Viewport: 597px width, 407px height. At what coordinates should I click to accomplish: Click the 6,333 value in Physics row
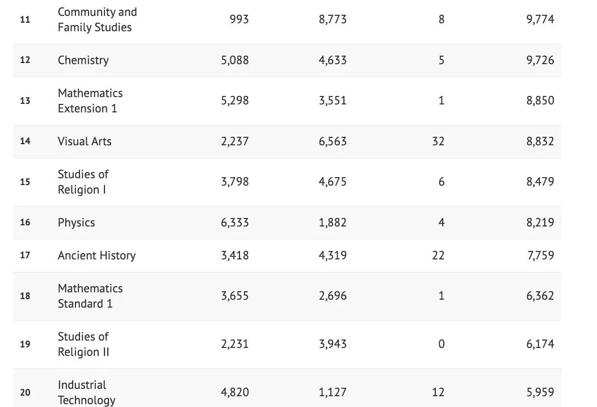[x=234, y=223]
